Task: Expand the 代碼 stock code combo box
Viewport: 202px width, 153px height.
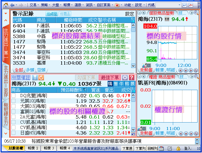Action: (179, 5)
